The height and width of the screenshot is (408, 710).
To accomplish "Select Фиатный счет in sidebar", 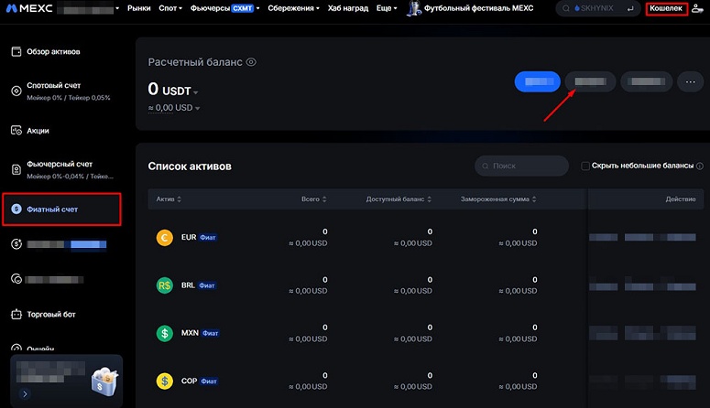I will click(x=52, y=209).
